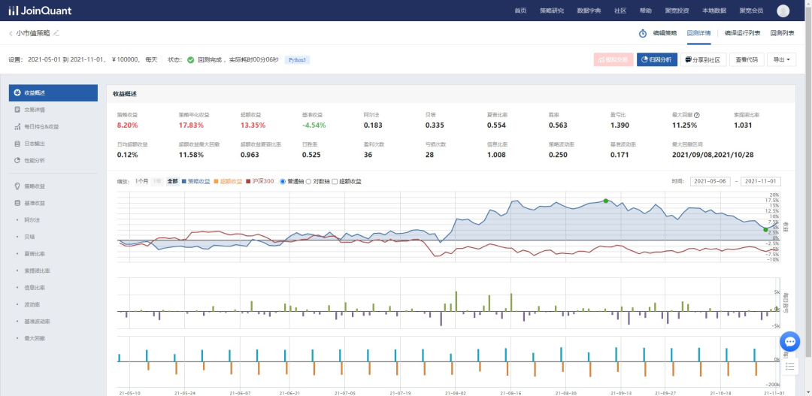The width and height of the screenshot is (812, 396).
Task: Click the stopwatch icon next to 编辑策略
Action: pyautogui.click(x=643, y=33)
